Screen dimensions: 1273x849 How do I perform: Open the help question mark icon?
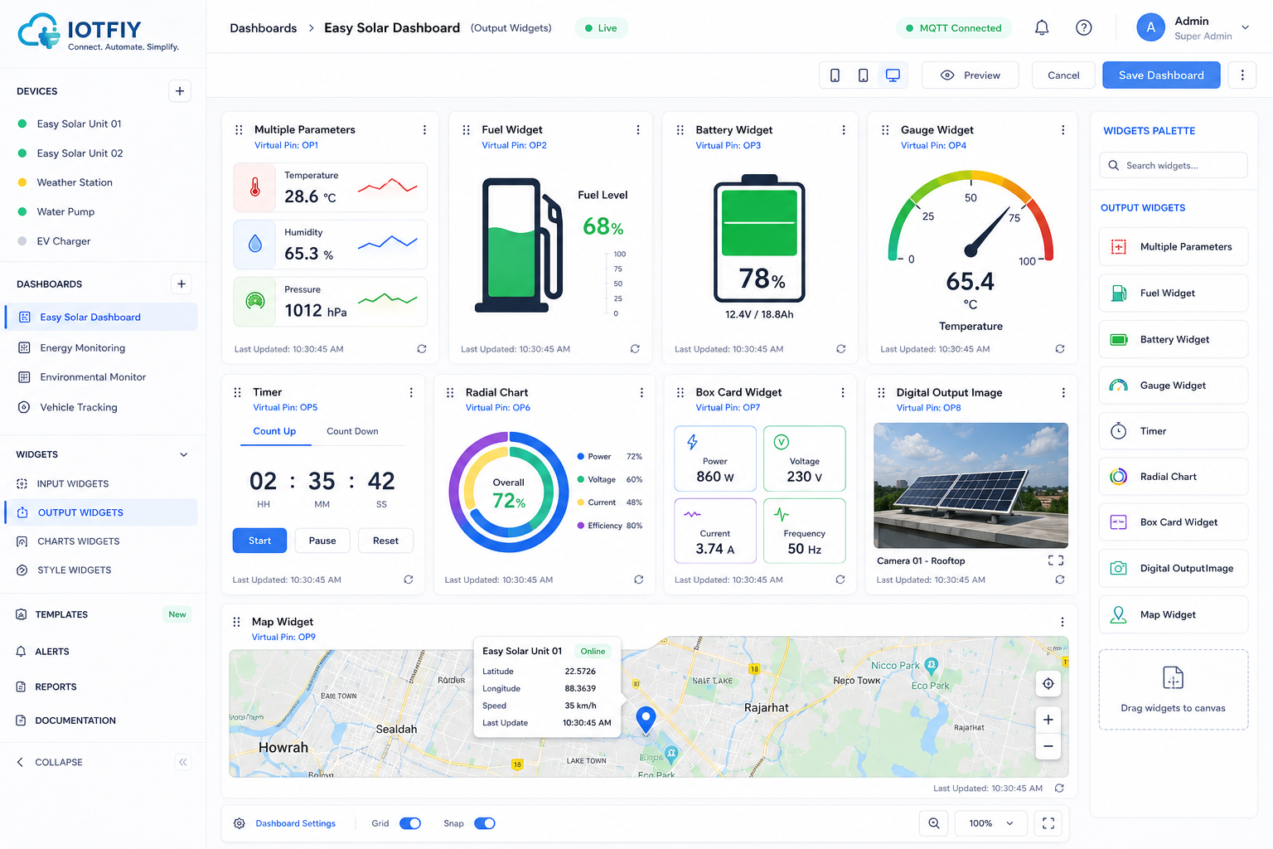1083,27
